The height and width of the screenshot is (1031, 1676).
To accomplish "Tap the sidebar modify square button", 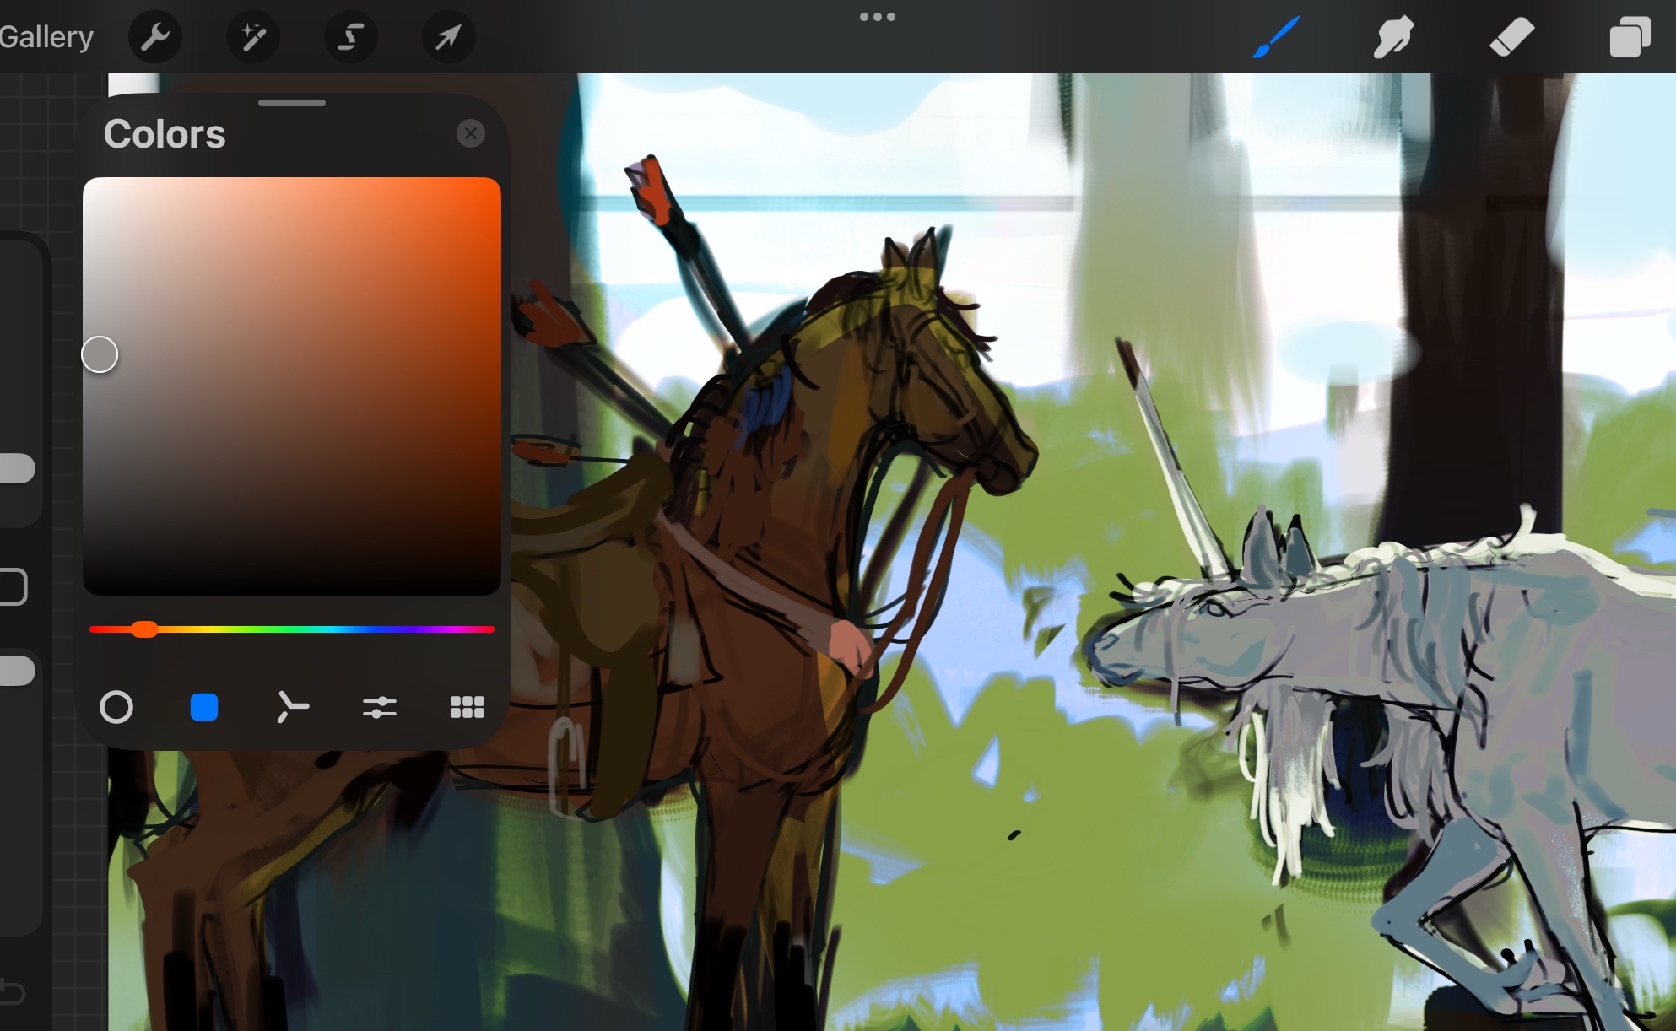I will click(x=12, y=586).
